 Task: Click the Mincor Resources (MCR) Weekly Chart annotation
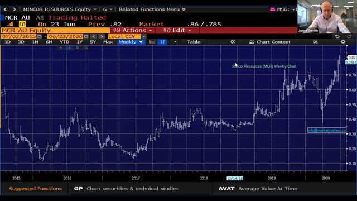[x=264, y=66]
